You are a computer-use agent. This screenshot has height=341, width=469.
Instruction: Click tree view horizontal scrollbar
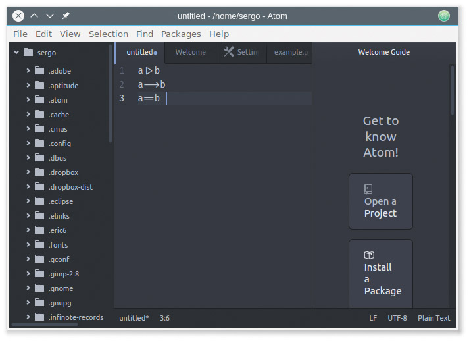coord(45,325)
